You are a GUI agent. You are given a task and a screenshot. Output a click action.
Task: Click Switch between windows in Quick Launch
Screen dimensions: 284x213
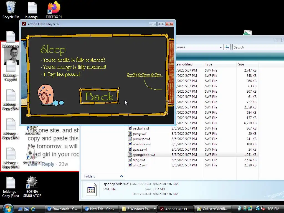coord(26,209)
